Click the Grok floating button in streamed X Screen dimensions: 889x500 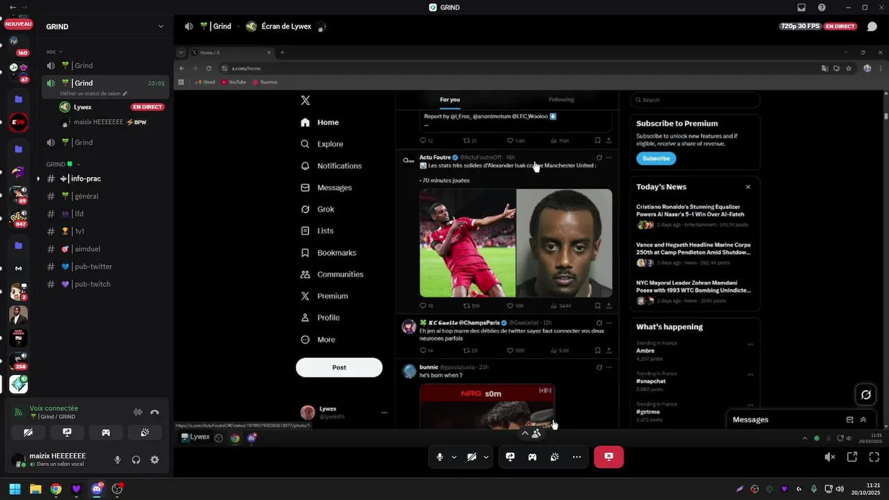866,394
